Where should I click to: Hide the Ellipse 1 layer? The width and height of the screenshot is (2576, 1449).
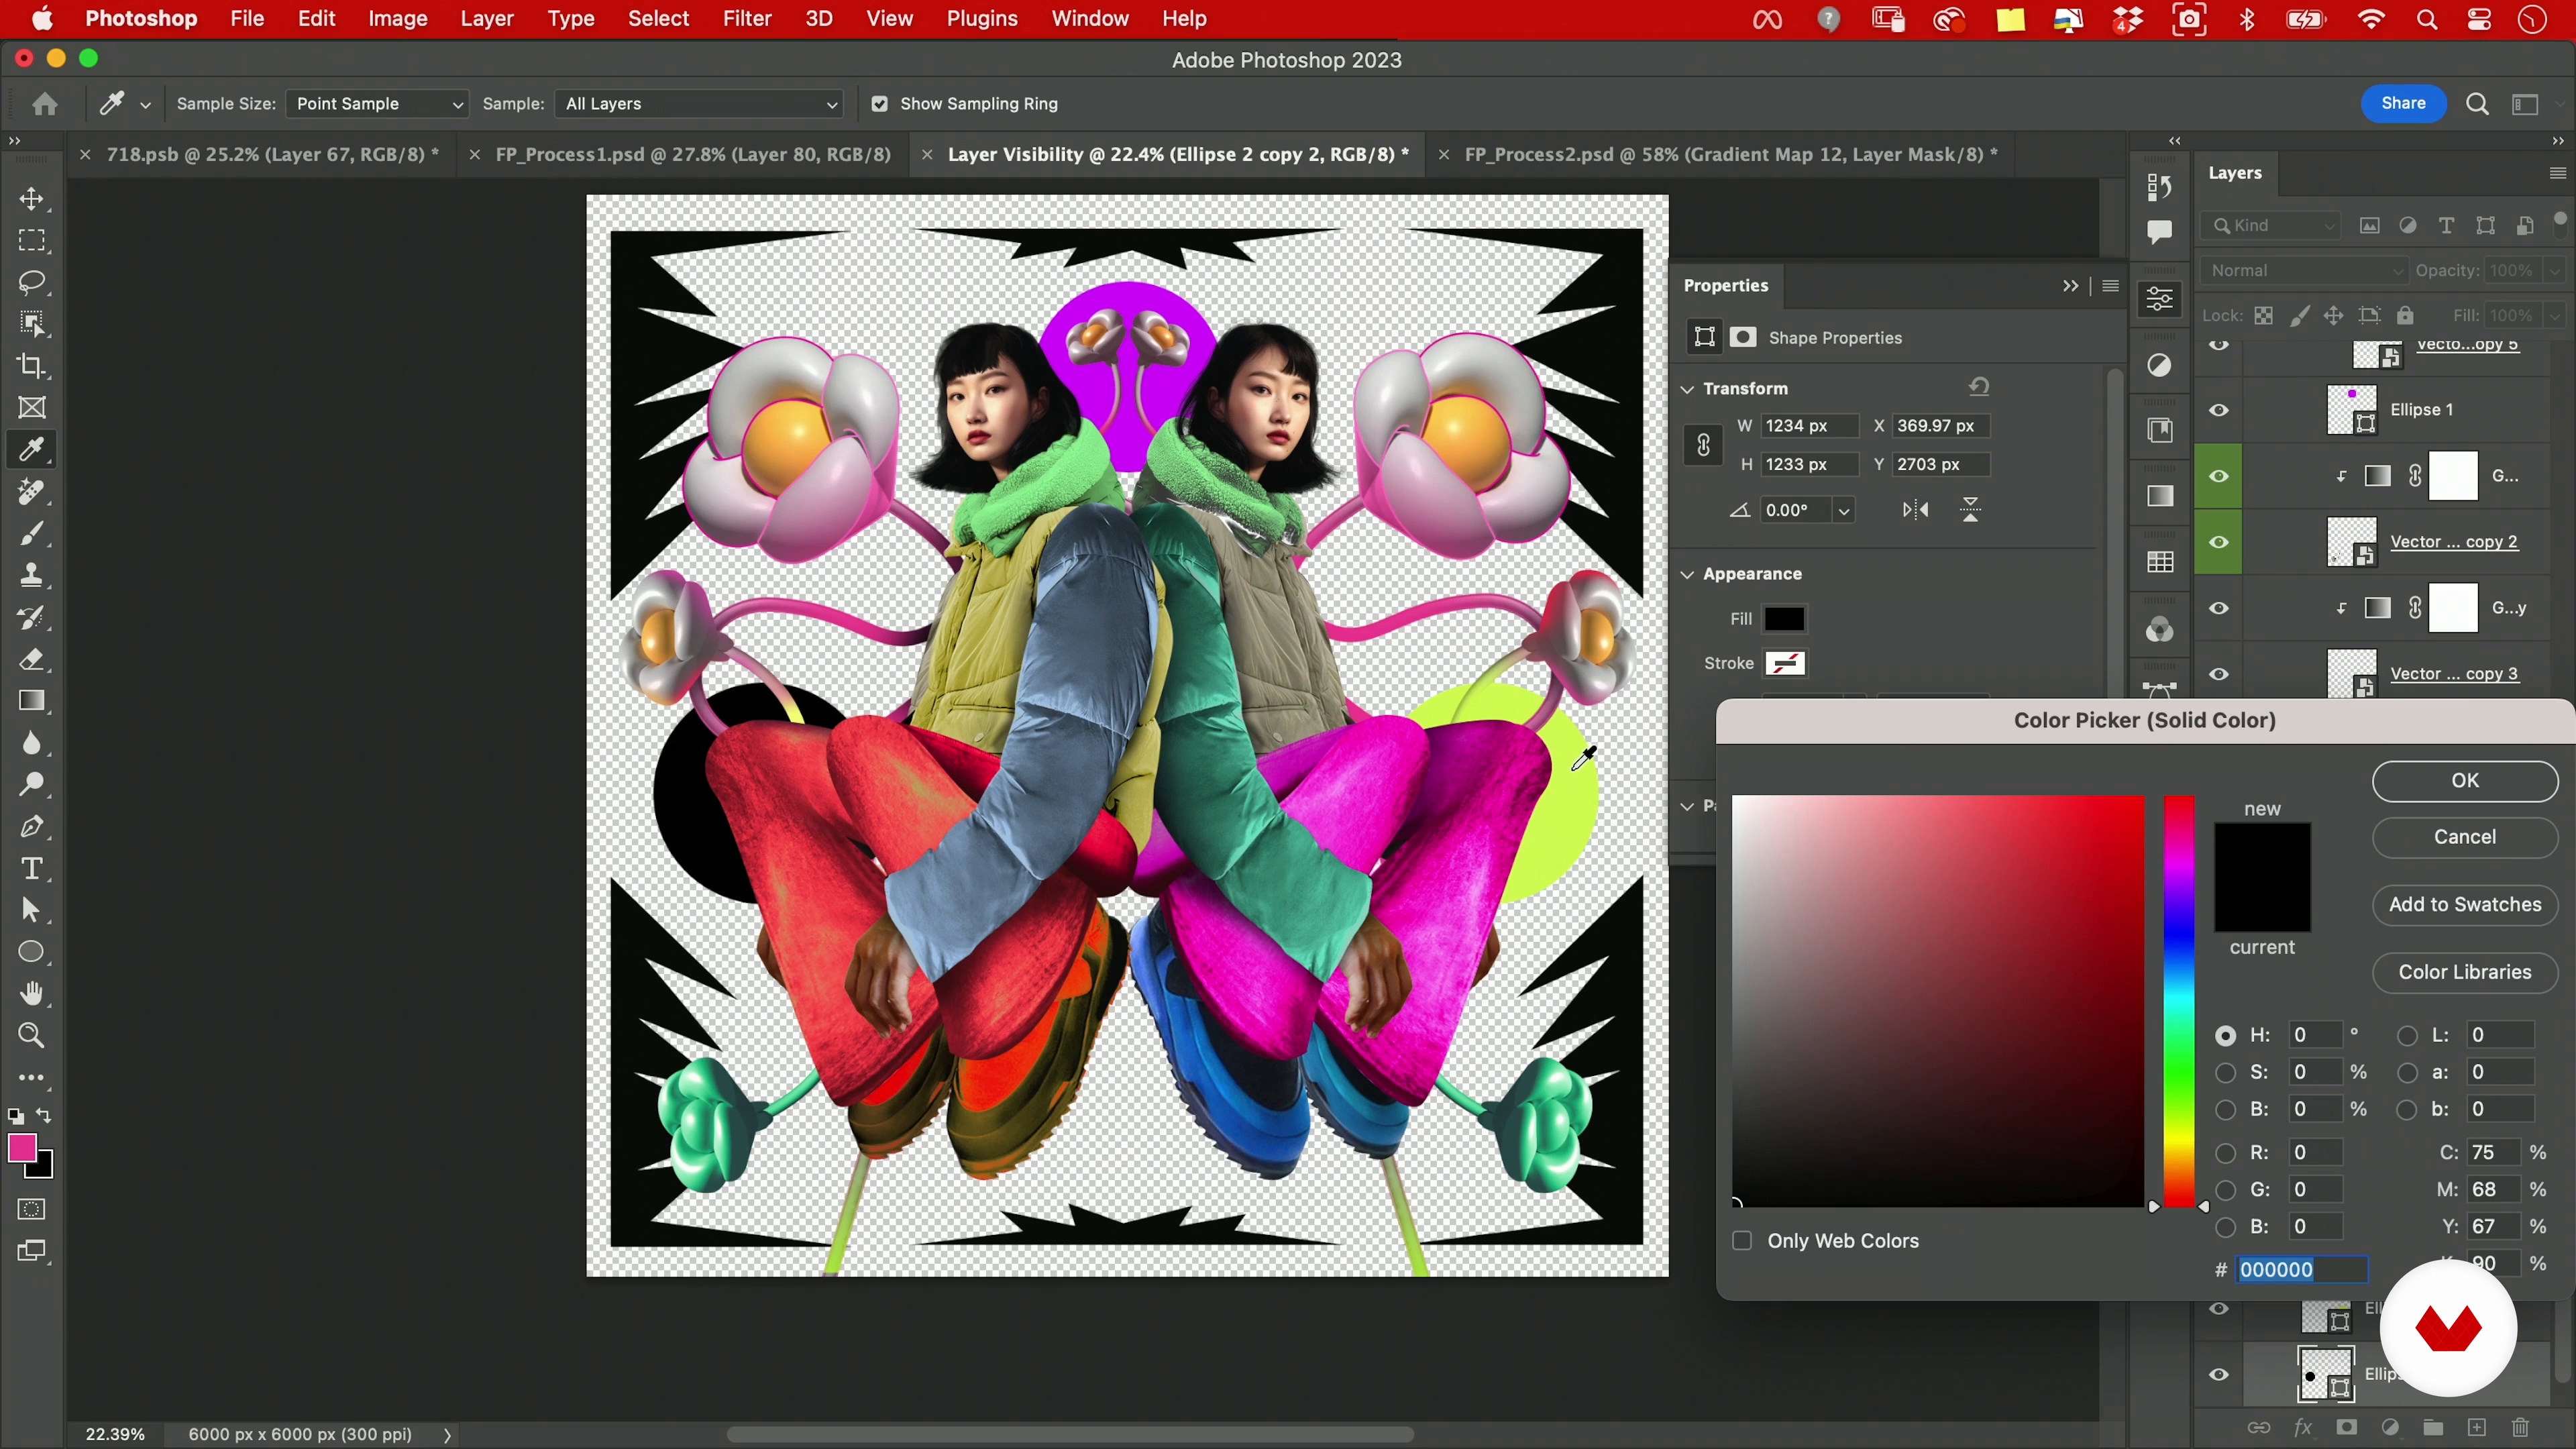pos(2219,410)
